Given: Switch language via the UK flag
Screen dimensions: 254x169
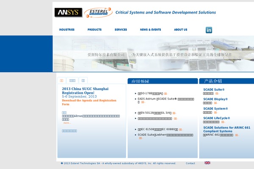Looking at the screenshot, I should [207, 163].
